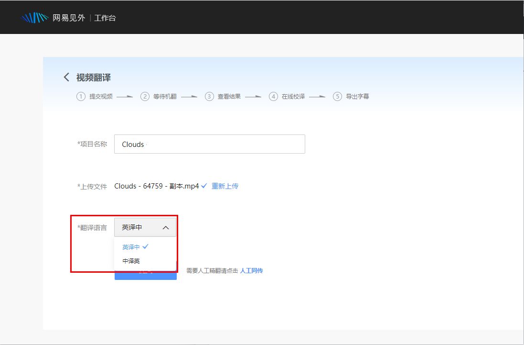
Task: Click the 网易见外 logo icon
Action: click(x=35, y=18)
